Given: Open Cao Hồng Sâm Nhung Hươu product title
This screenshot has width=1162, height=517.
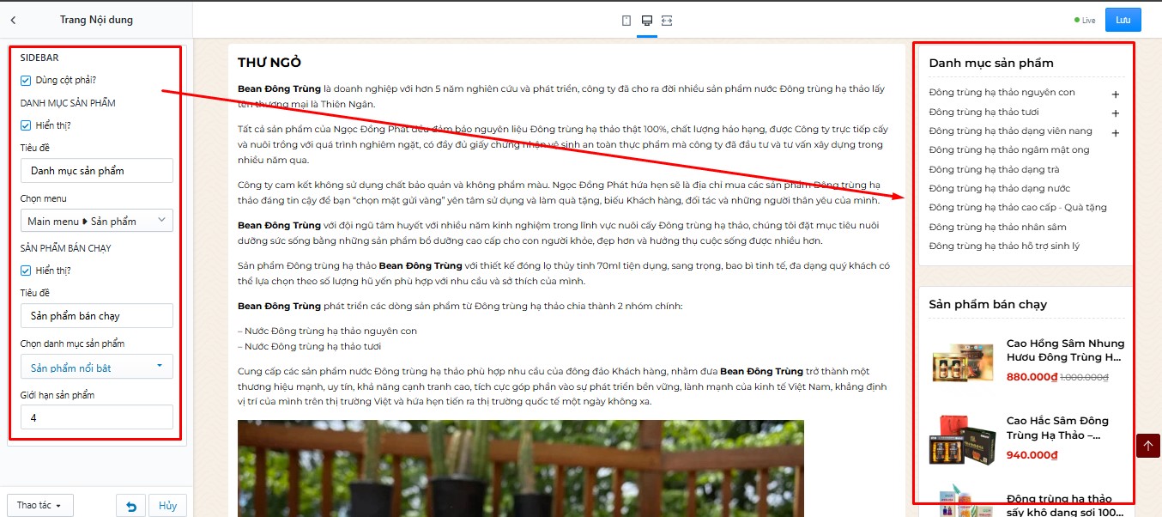Looking at the screenshot, I should point(1065,350).
